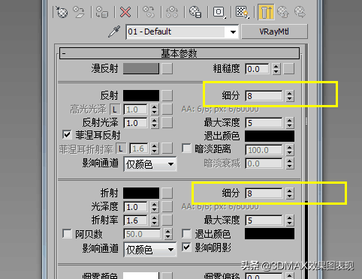362x279 pixels.
Task: Click the 折射率 1.6 value field
Action: 135,220
